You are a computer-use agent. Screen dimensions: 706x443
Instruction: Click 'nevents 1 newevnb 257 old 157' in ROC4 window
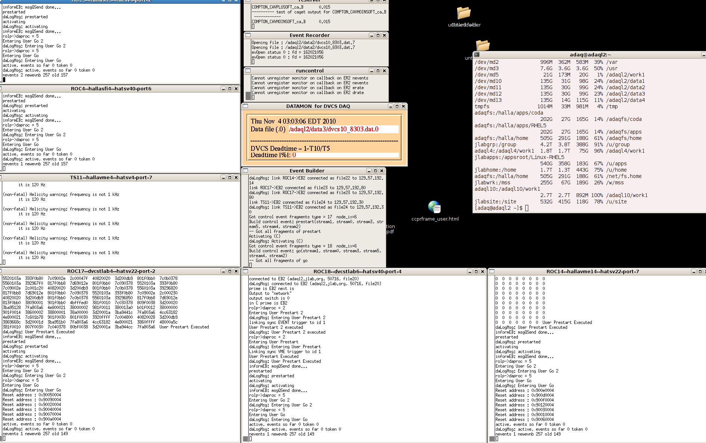(35, 164)
